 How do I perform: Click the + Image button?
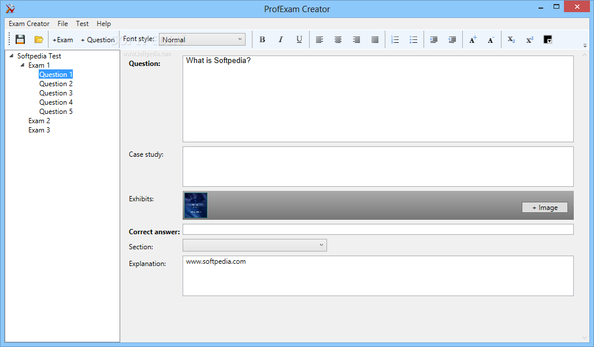point(545,208)
